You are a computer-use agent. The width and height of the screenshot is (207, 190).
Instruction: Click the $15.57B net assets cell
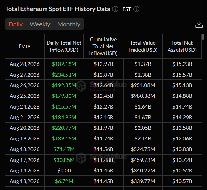182,75
